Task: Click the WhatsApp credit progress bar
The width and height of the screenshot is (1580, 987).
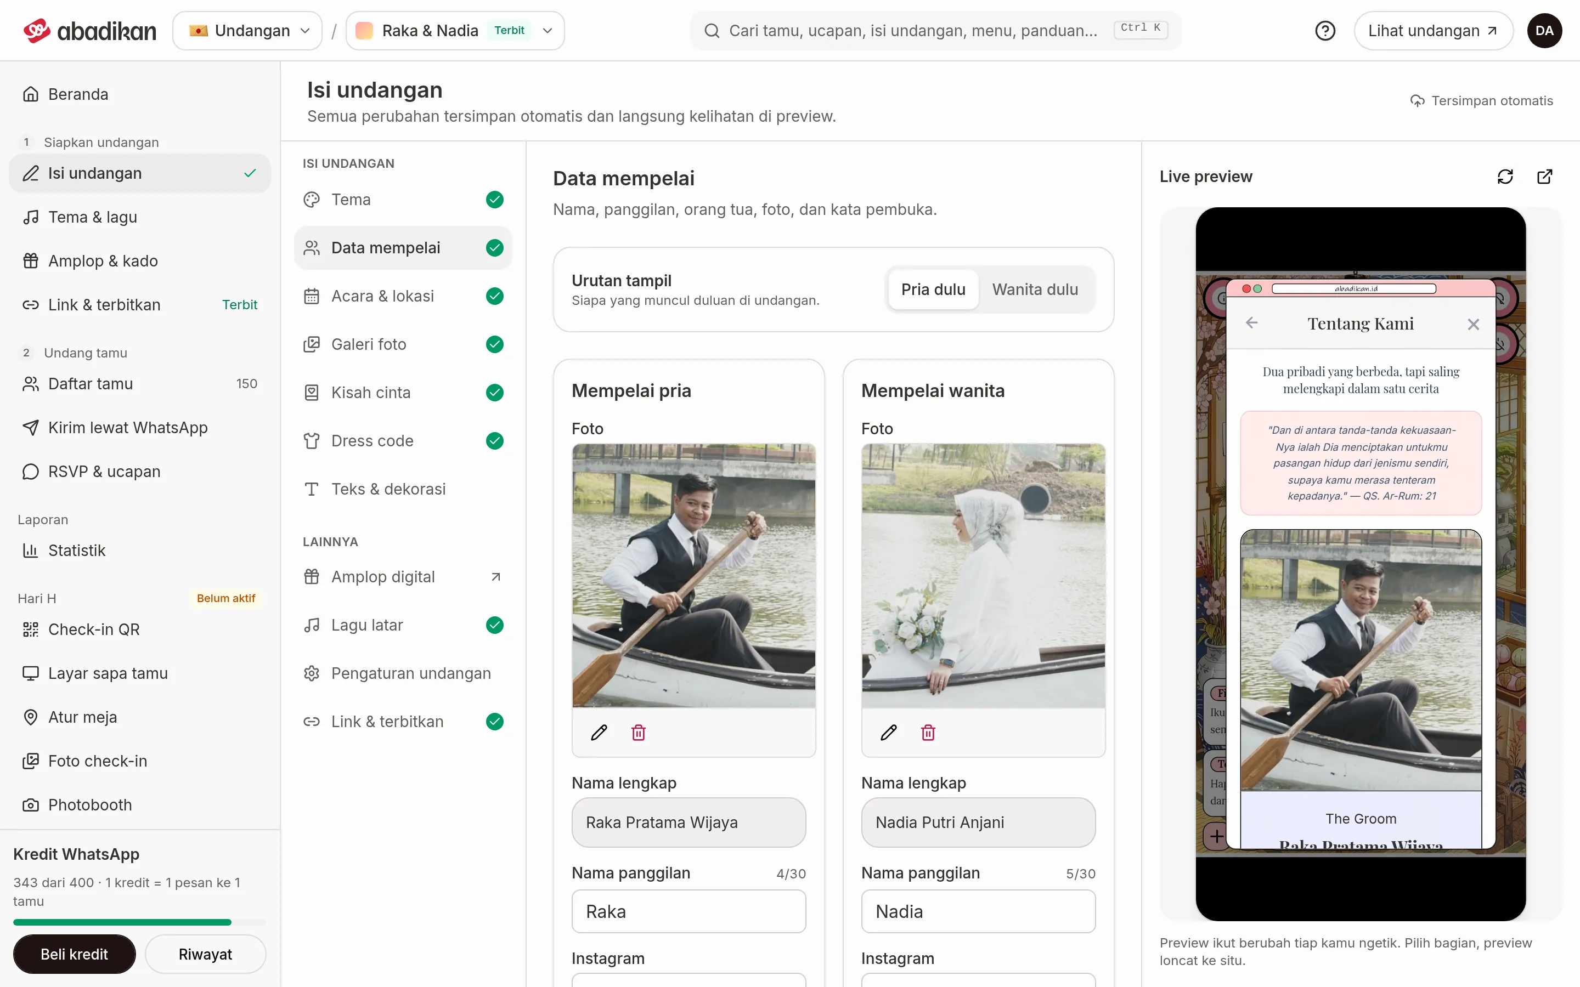Action: point(139,922)
